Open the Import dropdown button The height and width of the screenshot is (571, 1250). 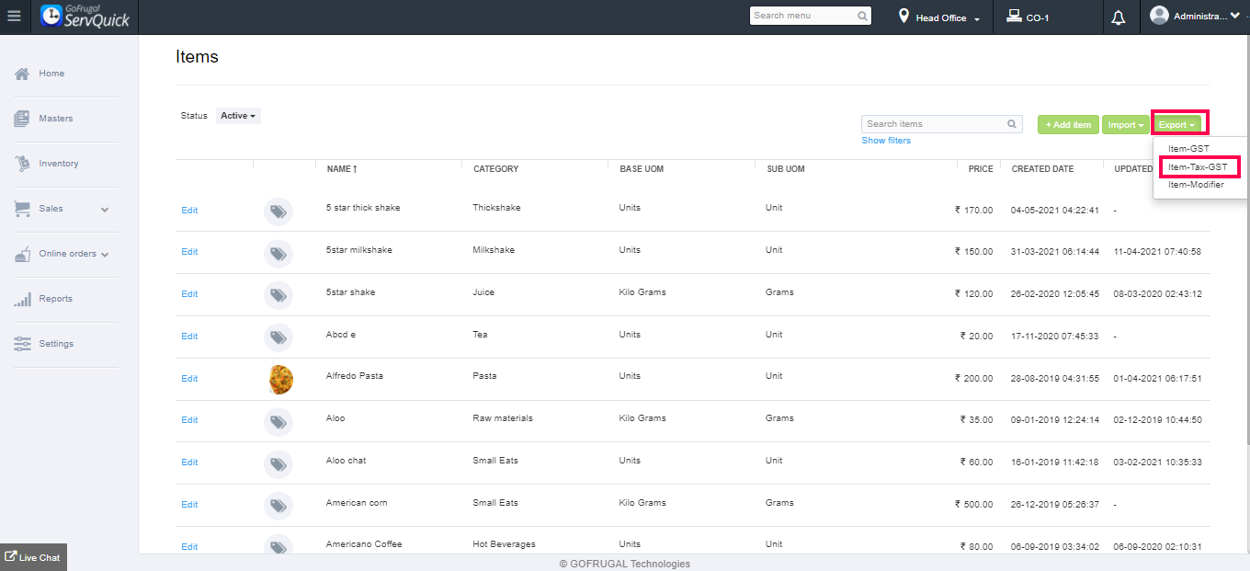(1125, 125)
